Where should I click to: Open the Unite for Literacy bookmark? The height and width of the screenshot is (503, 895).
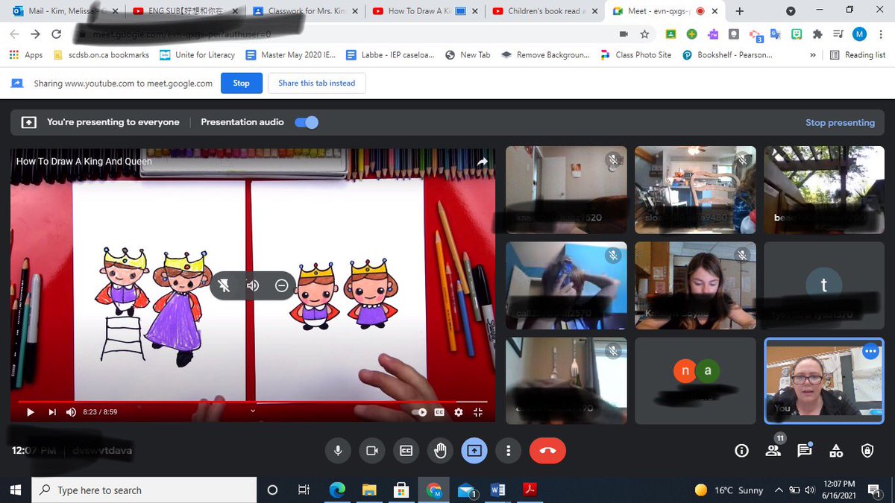(x=196, y=55)
